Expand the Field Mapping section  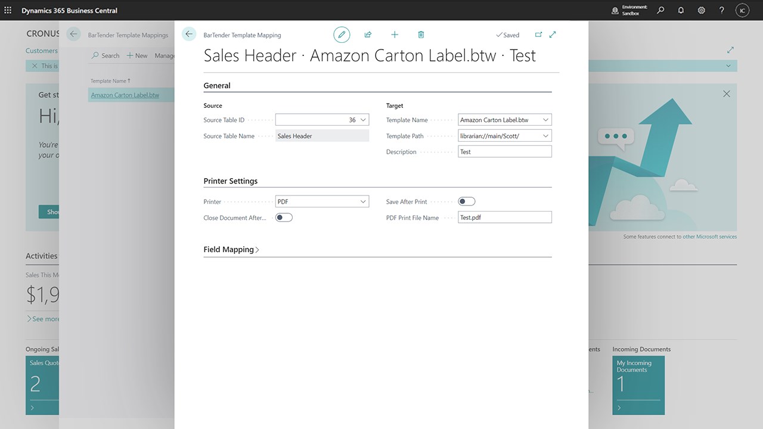[231, 250]
